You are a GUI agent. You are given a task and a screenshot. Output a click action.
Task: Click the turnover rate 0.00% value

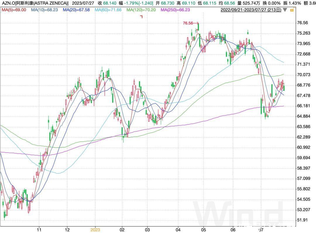274,3
